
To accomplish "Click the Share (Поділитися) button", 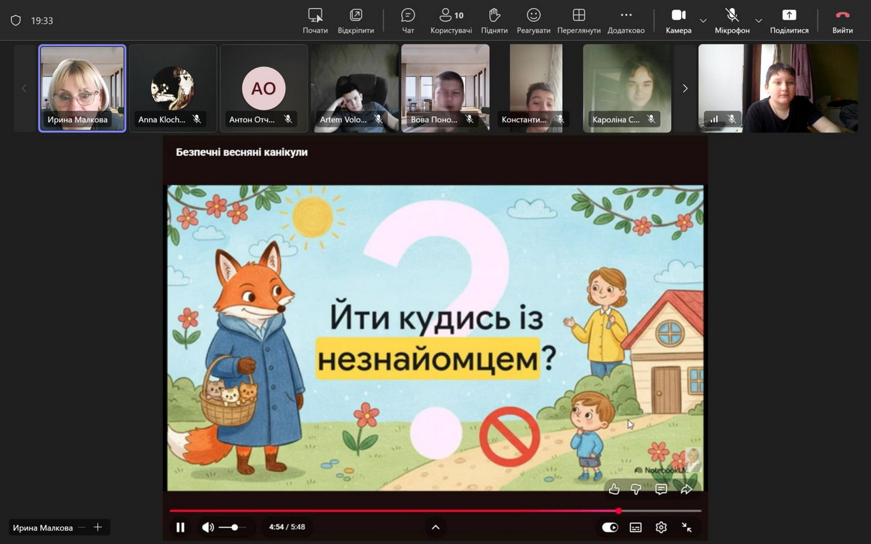I will pos(789,20).
